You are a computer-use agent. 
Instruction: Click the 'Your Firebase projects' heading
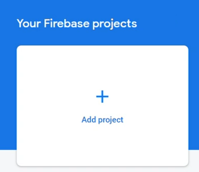tap(77, 24)
